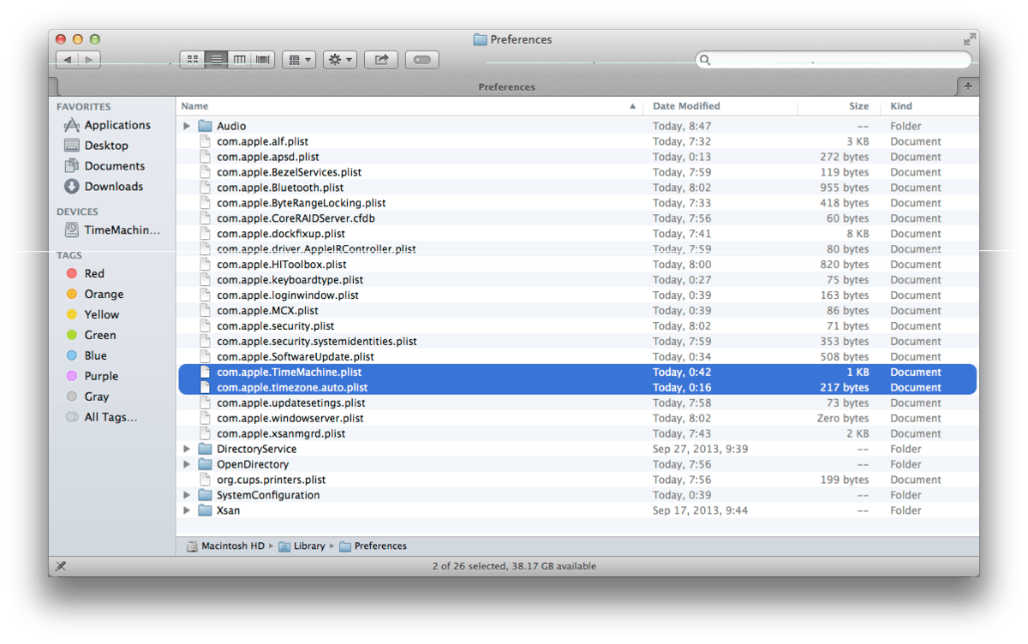
Task: Go back with the left arrow button
Action: coord(68,60)
